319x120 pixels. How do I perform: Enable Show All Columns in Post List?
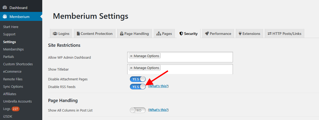click(x=138, y=110)
